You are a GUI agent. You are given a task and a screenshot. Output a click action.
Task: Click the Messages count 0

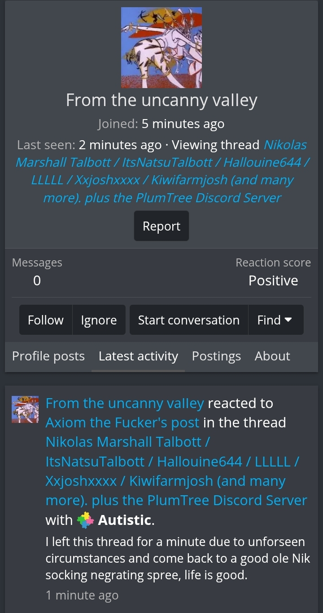tap(37, 280)
